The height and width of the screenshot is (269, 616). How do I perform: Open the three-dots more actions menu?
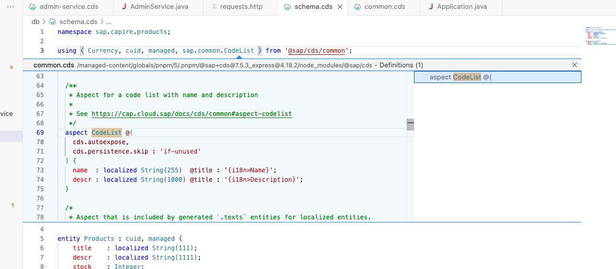tap(10, 7)
